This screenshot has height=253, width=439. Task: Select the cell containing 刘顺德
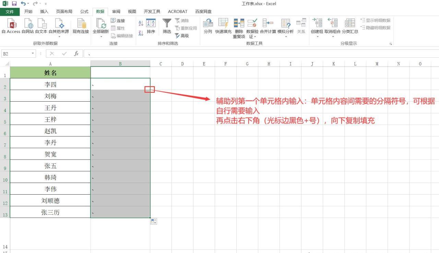pos(50,200)
